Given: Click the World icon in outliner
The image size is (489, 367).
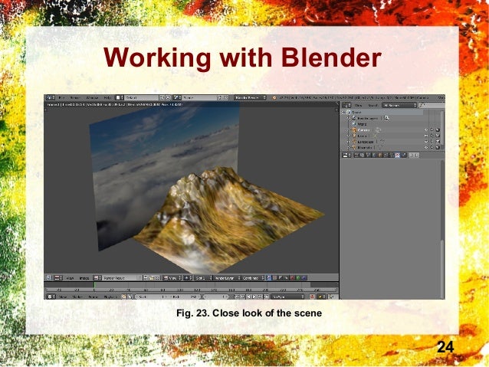Looking at the screenshot, I should click(354, 124).
